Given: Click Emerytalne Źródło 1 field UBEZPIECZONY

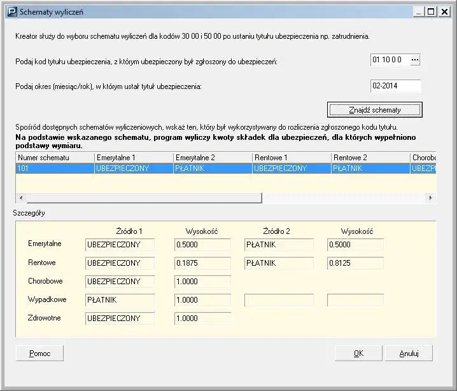Looking at the screenshot, I should (120, 245).
